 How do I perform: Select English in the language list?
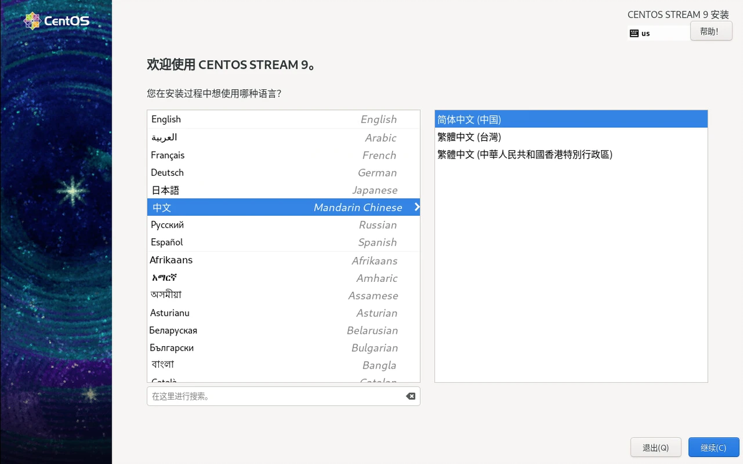[x=284, y=120]
